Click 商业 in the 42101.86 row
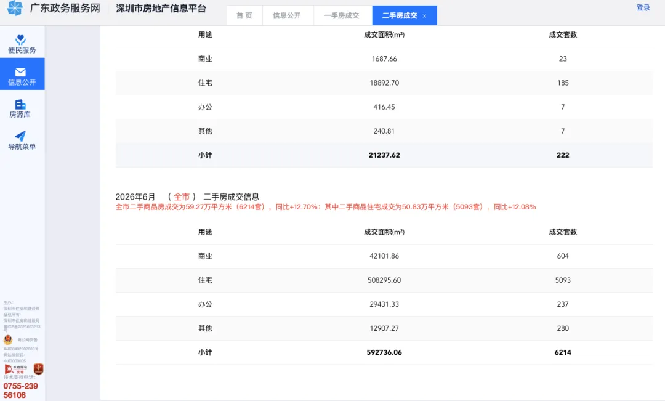Viewport: 665px width, 401px height. (205, 256)
